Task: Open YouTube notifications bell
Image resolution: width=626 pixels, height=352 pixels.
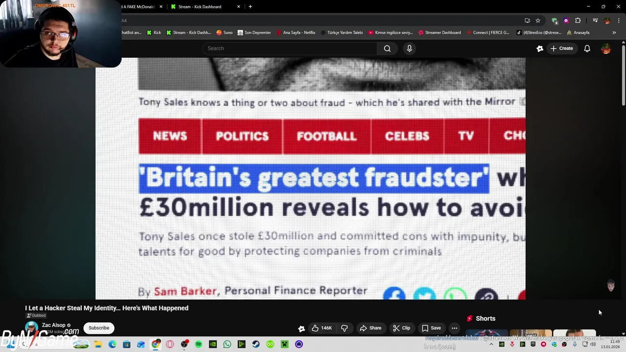Action: pos(587,48)
